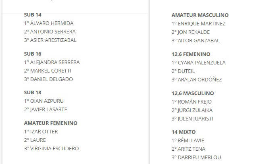The image size is (254, 164).
Task: Click the Amateur Femenino heading
Action: pos(51,123)
